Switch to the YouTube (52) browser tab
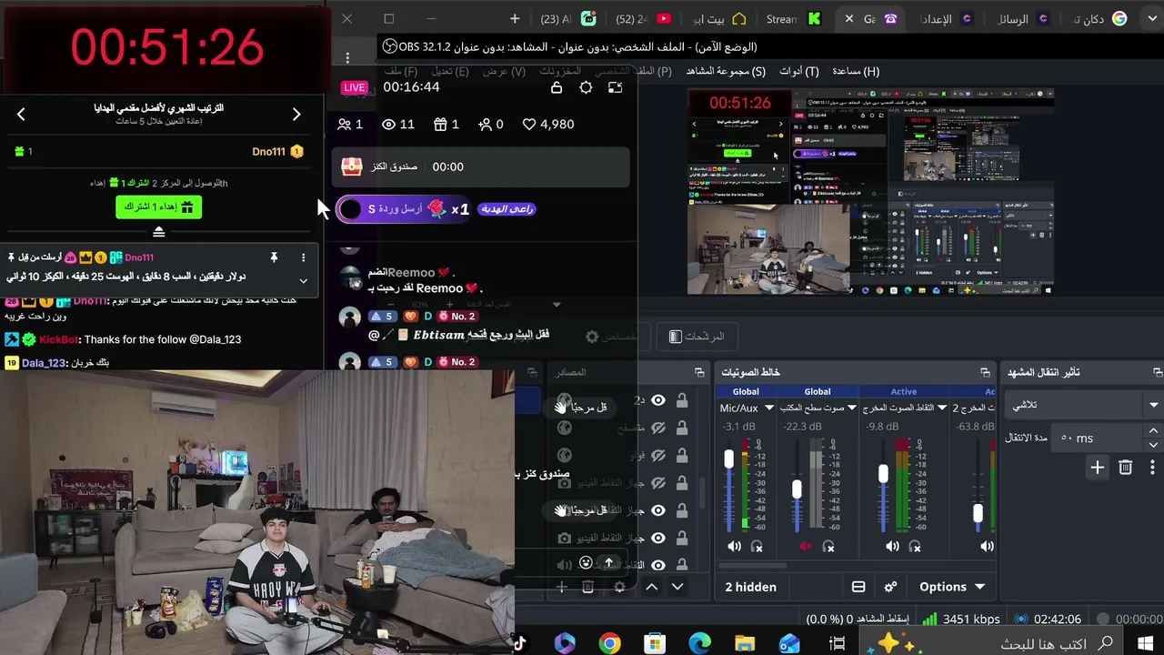This screenshot has width=1164, height=655. (x=643, y=18)
